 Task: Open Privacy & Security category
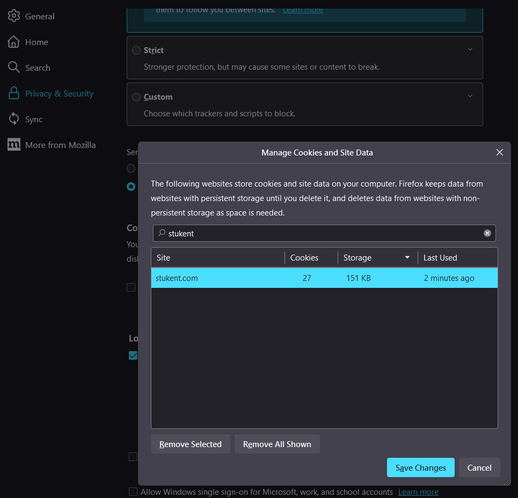(x=60, y=94)
